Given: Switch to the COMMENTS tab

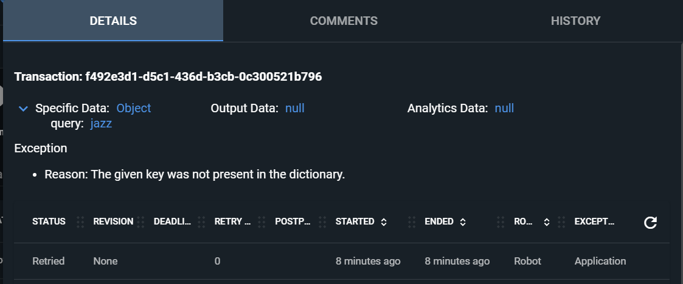Looking at the screenshot, I should pos(344,21).
